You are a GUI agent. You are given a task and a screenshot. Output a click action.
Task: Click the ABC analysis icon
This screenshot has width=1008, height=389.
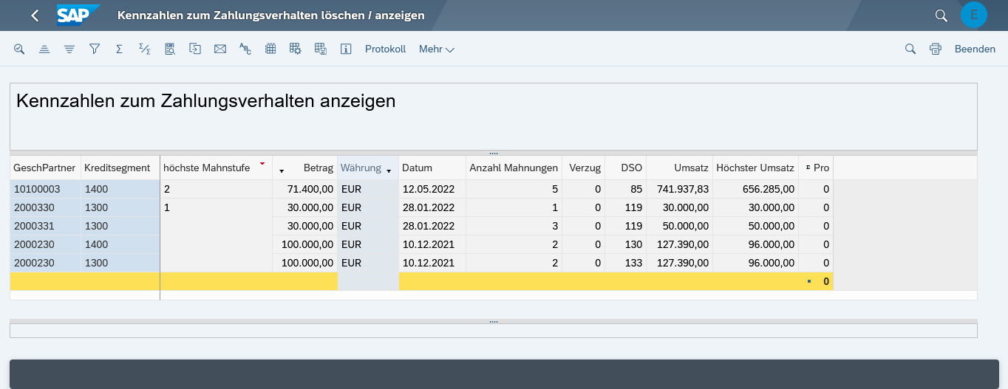click(x=245, y=49)
